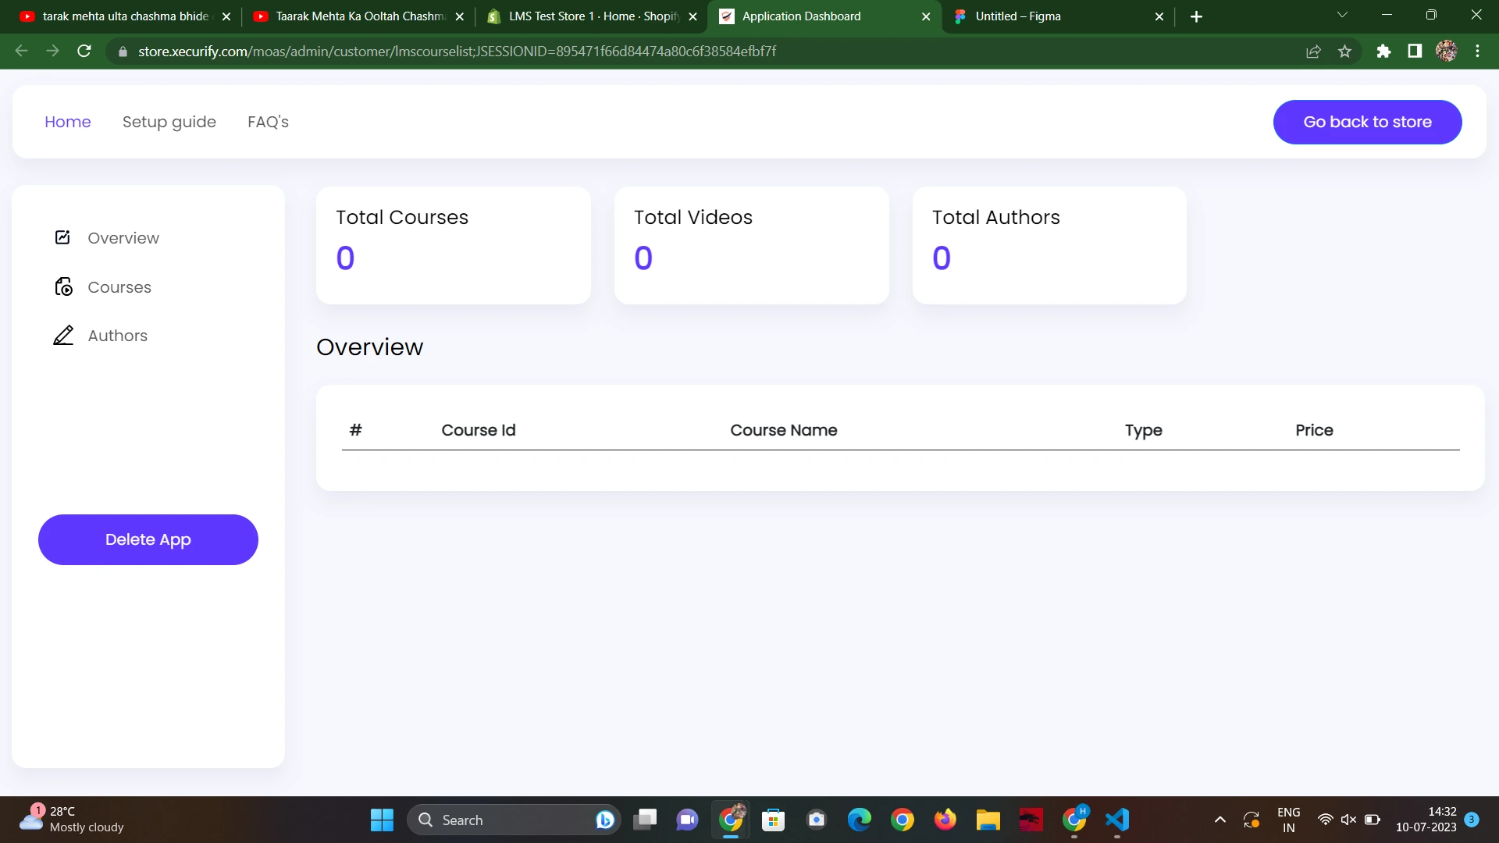Click the Delete App button

coord(148,539)
